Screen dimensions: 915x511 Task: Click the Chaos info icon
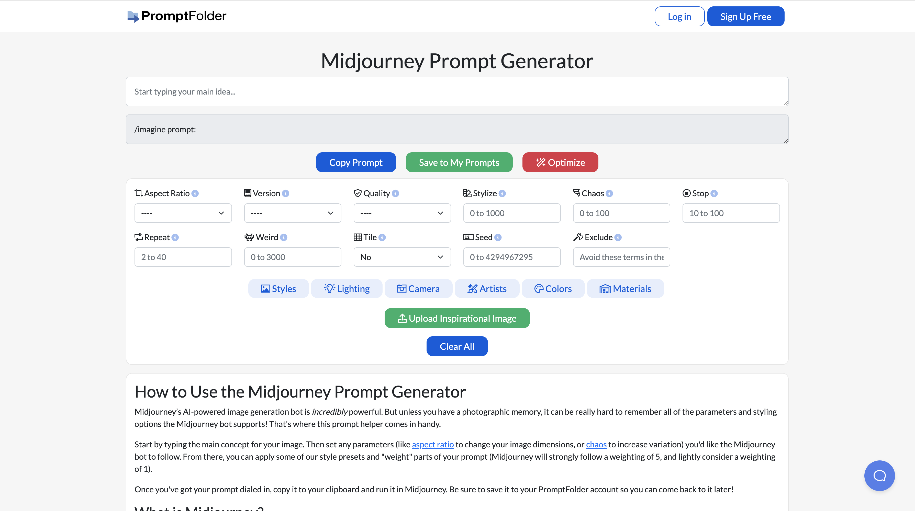pos(609,193)
